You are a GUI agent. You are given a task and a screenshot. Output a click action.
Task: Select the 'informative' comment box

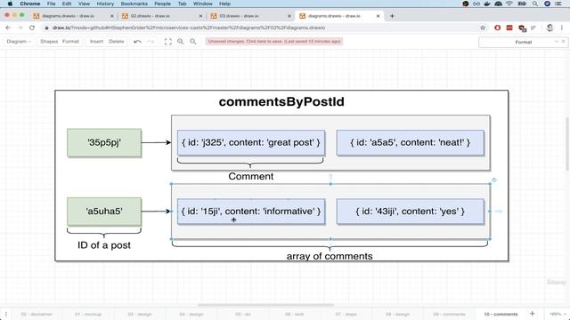point(251,212)
